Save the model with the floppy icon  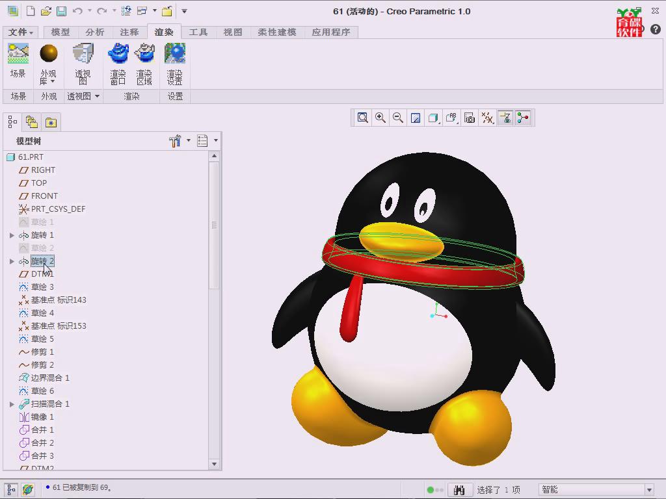tap(62, 12)
